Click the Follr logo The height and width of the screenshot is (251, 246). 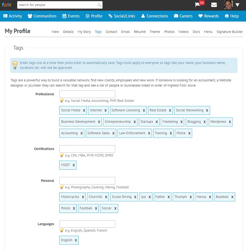(x=7, y=5)
